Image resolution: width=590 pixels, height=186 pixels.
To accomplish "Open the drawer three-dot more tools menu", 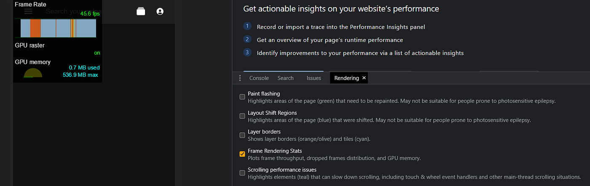I will (240, 78).
